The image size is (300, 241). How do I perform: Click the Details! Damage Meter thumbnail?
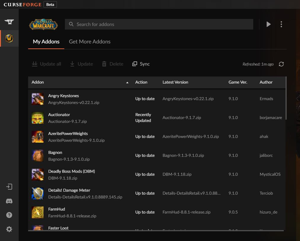coord(38,193)
